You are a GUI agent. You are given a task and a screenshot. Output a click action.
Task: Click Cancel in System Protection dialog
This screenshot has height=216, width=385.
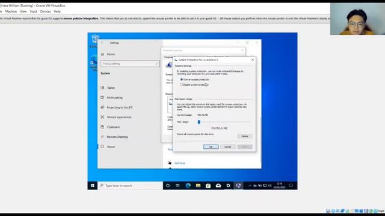(x=227, y=146)
